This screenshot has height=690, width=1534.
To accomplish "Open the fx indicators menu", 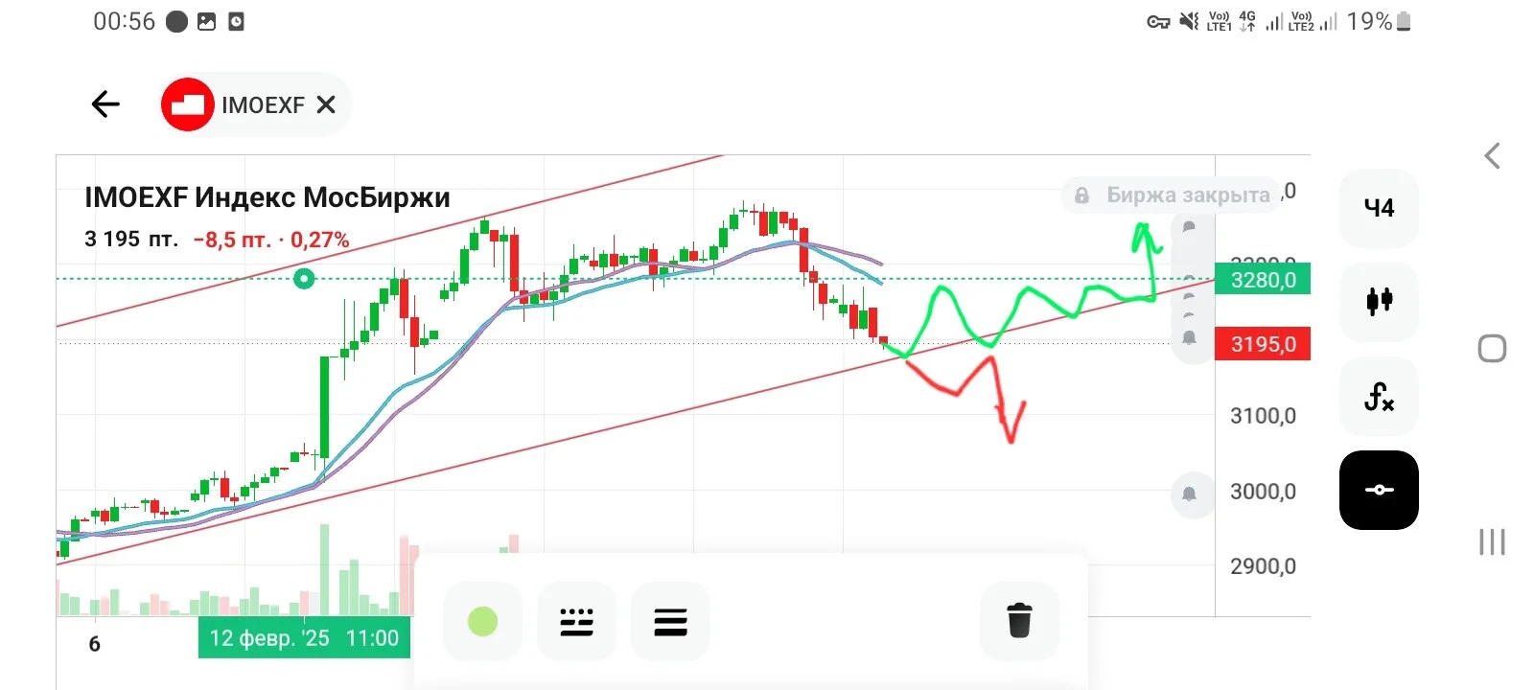I will click(x=1379, y=396).
